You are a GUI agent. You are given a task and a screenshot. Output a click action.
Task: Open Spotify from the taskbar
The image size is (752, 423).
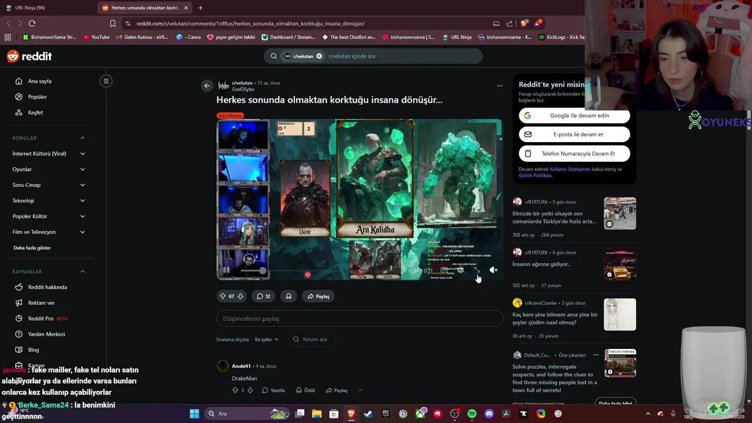click(472, 414)
